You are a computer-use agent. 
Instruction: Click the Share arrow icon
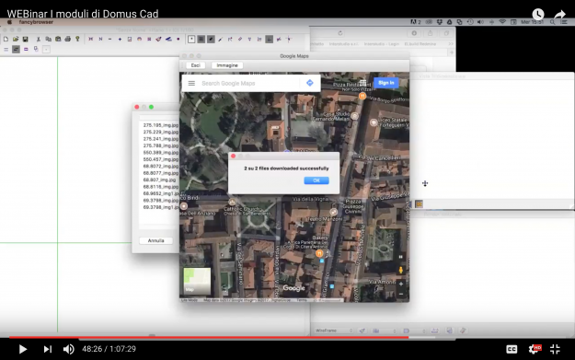tap(559, 15)
